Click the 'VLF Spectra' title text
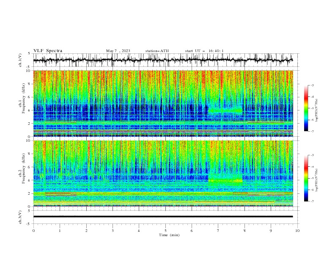Image resolution: width=335 pixels, height=259 pixels. (x=48, y=51)
